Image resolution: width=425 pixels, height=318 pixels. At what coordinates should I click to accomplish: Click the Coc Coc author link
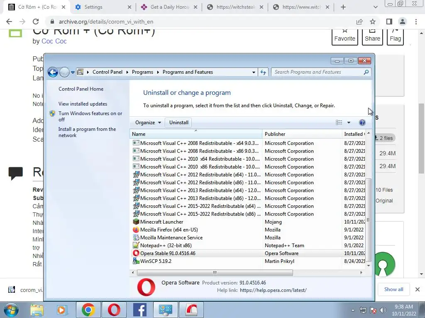coord(54,41)
